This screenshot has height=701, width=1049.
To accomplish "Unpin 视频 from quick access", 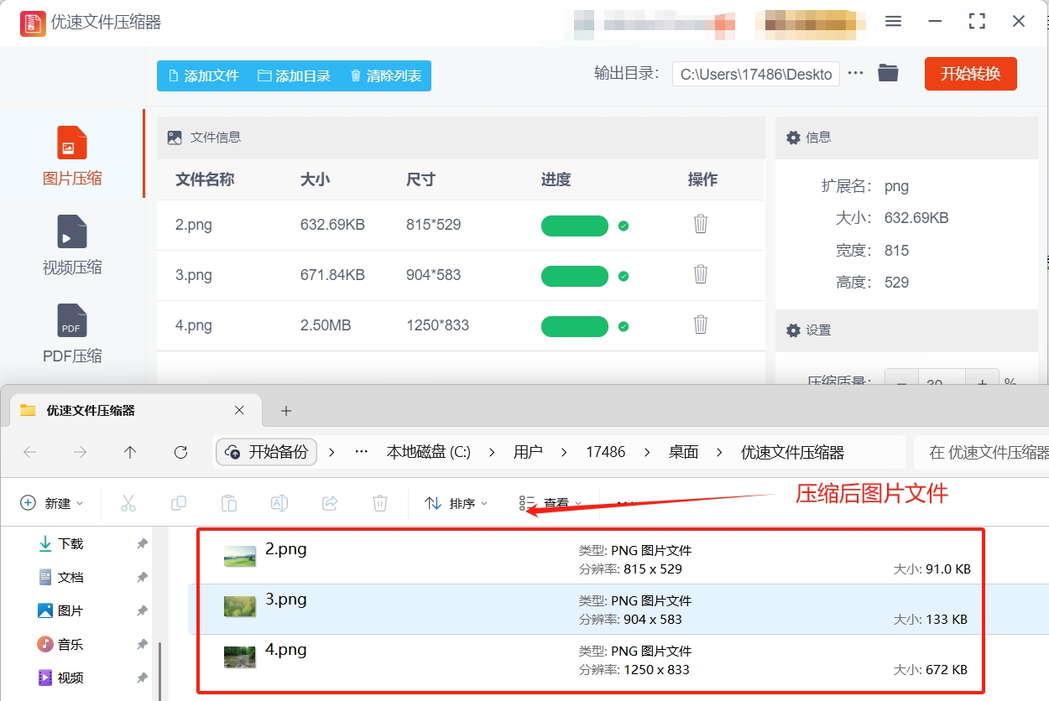I will click(142, 678).
